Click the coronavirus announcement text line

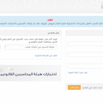tap(51, 23)
